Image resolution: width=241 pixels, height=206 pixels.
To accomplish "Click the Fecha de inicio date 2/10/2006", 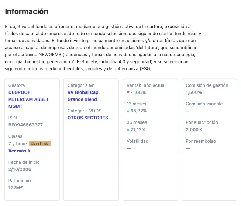I will 20,169.
